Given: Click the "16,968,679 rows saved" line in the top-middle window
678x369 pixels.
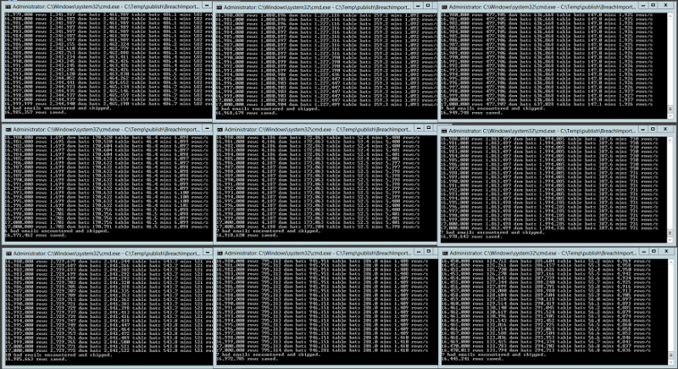Looking at the screenshot, I should pyautogui.click(x=247, y=113).
